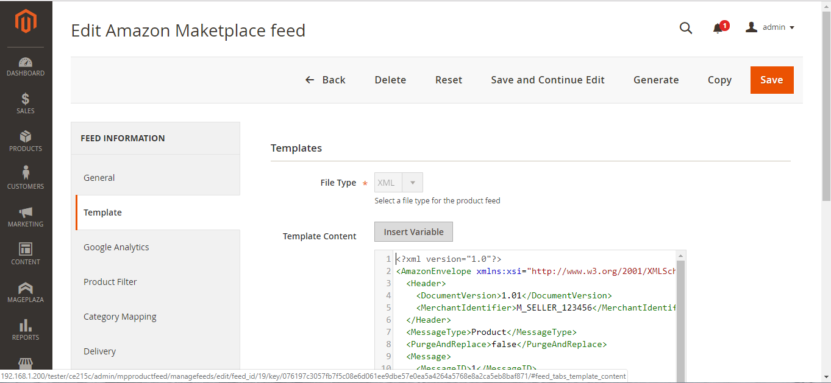Click the MessageType Product line
Image resolution: width=831 pixels, height=383 pixels.
491,332
